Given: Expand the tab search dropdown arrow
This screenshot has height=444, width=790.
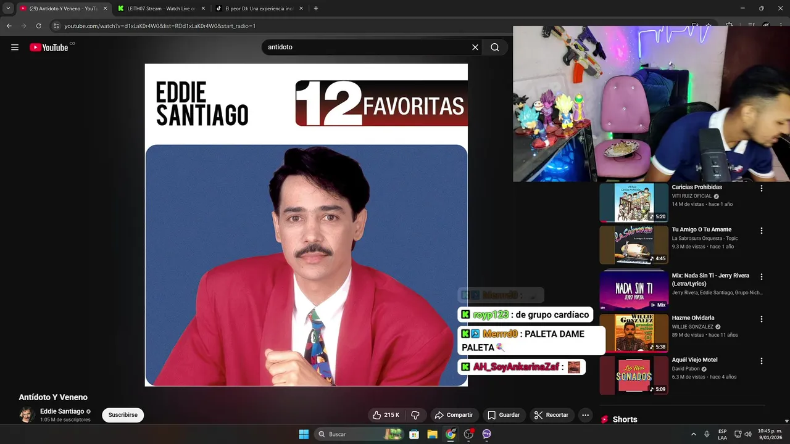Looking at the screenshot, I should click(8, 9).
